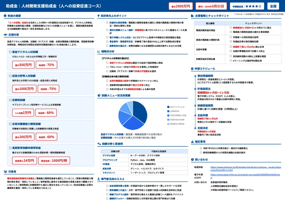Viewport: 285px width, 201px height.
Task: Click the 助成率 60% badge under 定額制訓練
Action: pos(46,113)
